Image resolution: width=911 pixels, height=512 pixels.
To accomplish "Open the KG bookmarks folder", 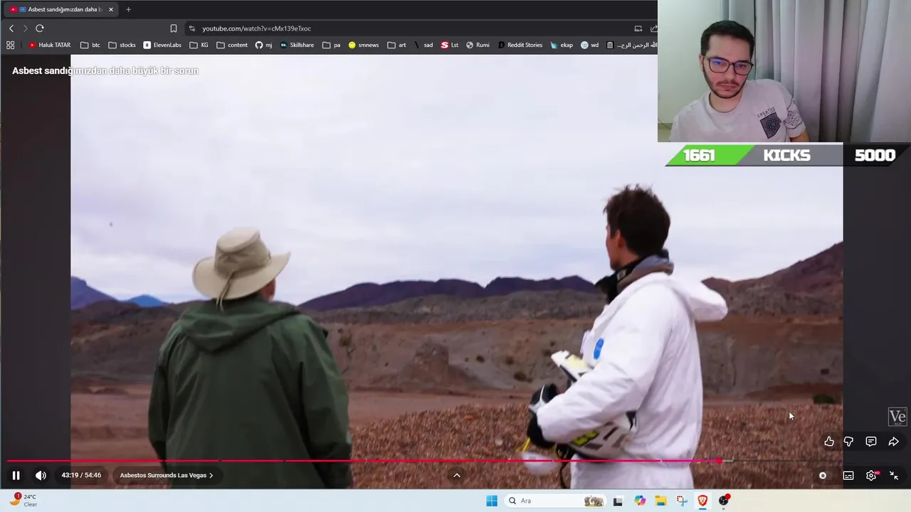I will click(x=199, y=45).
